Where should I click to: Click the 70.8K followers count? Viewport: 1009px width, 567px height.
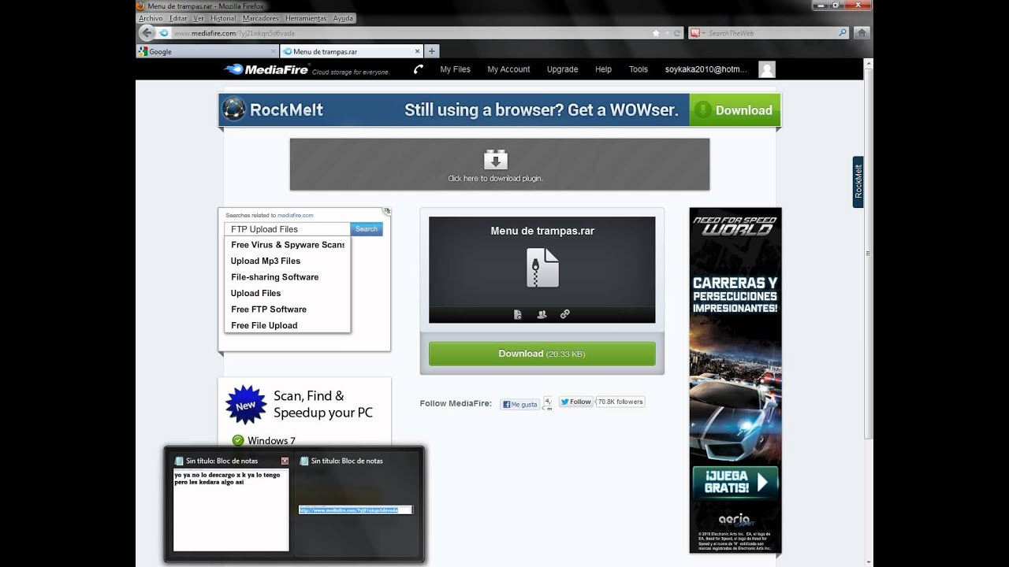click(x=620, y=402)
